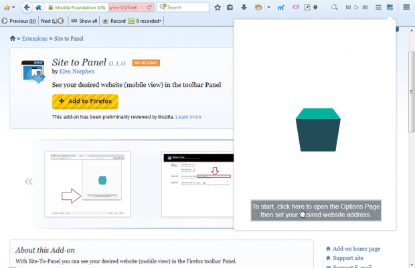Open the URL history dropdown arrow

[x=143, y=7]
